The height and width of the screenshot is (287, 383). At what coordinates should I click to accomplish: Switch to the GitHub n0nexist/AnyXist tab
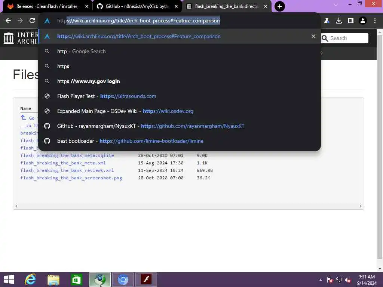click(x=137, y=6)
